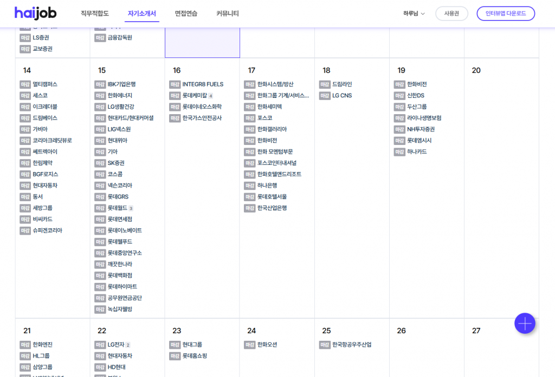Click the 사용권 button
Image resolution: width=555 pixels, height=377 pixels.
click(451, 14)
